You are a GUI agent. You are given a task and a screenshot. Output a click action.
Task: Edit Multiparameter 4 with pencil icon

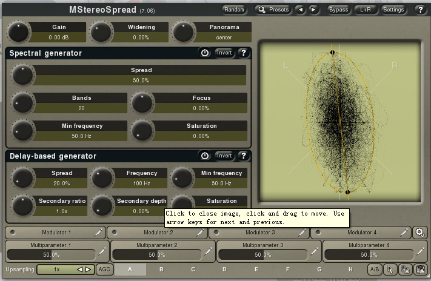coord(420,251)
